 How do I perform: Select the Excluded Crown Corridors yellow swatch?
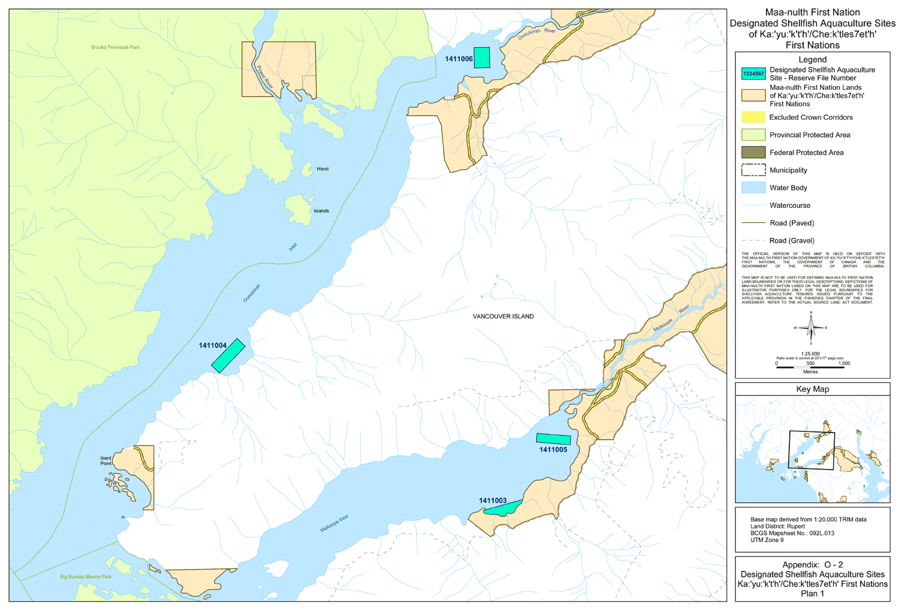tap(753, 117)
